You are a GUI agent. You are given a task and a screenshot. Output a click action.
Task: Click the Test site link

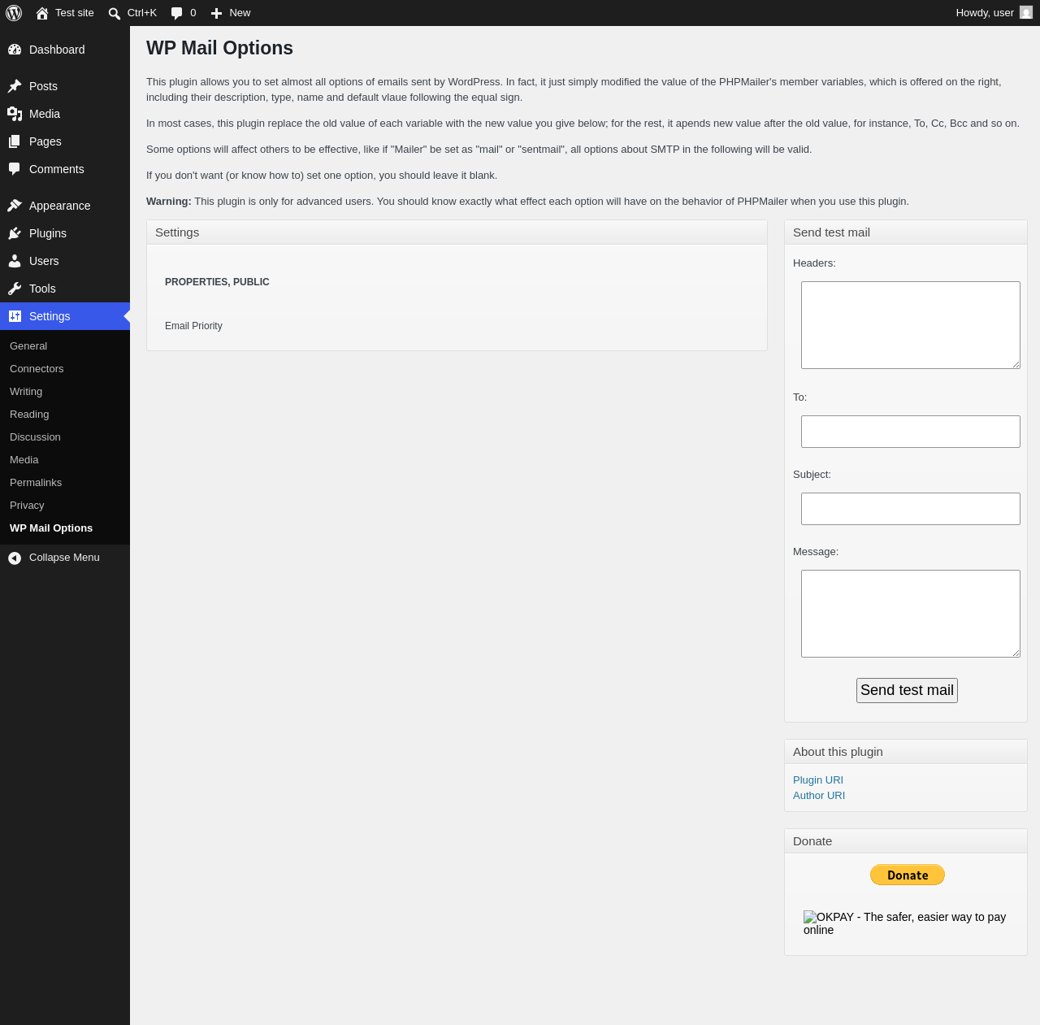pyautogui.click(x=65, y=13)
